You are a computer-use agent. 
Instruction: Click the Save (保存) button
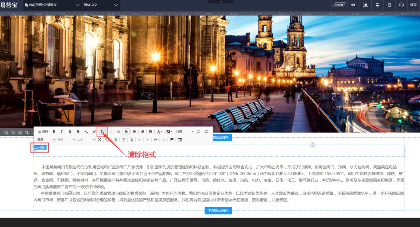coord(413,5)
